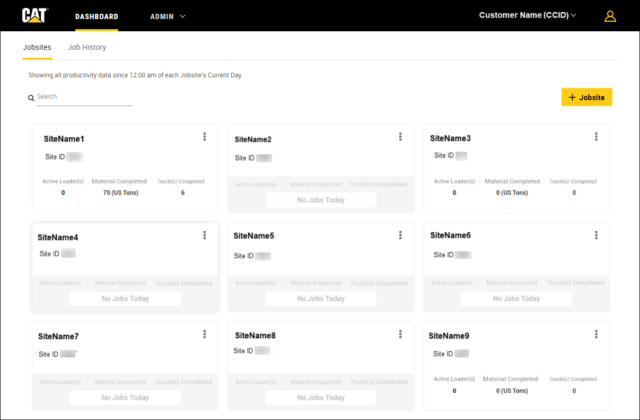Click the CAT logo in header

point(35,16)
